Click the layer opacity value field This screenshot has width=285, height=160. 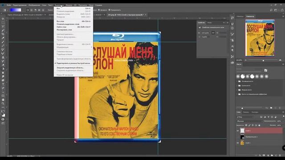click(x=279, y=121)
